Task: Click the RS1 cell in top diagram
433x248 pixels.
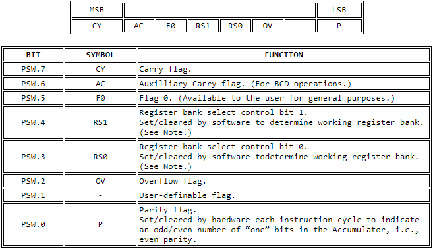Action: coord(203,26)
